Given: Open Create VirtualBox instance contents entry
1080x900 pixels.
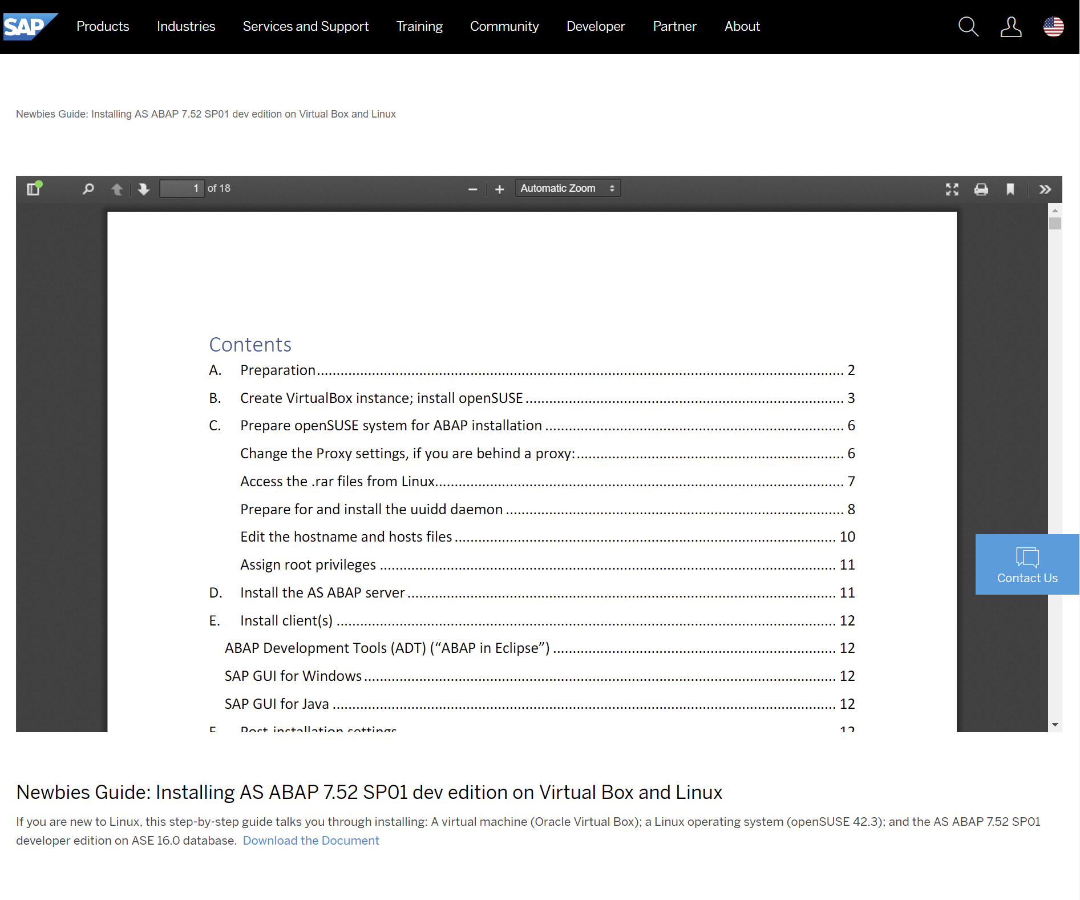Looking at the screenshot, I should 532,398.
